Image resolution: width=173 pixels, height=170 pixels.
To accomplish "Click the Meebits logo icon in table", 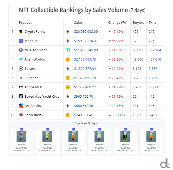I will (x=21, y=41).
